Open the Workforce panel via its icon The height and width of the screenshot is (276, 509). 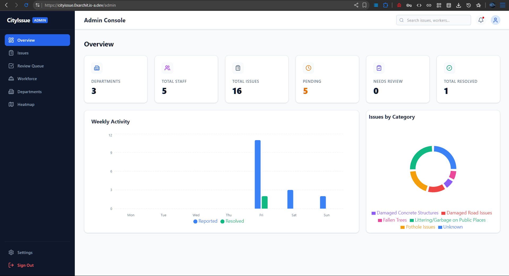click(x=11, y=79)
